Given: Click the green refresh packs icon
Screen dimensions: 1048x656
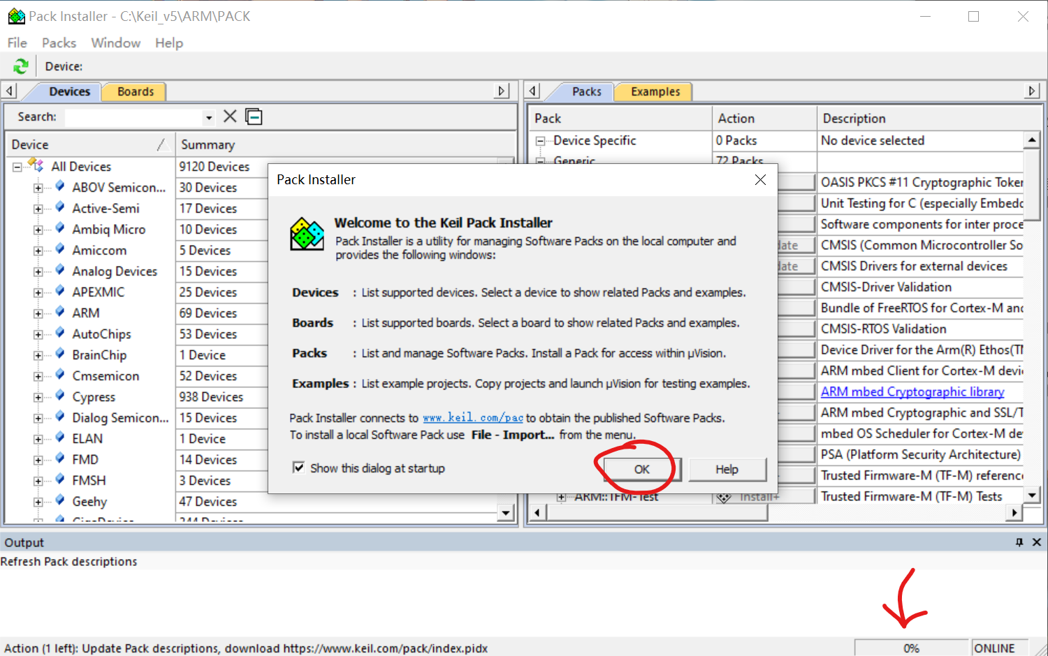Looking at the screenshot, I should [21, 66].
